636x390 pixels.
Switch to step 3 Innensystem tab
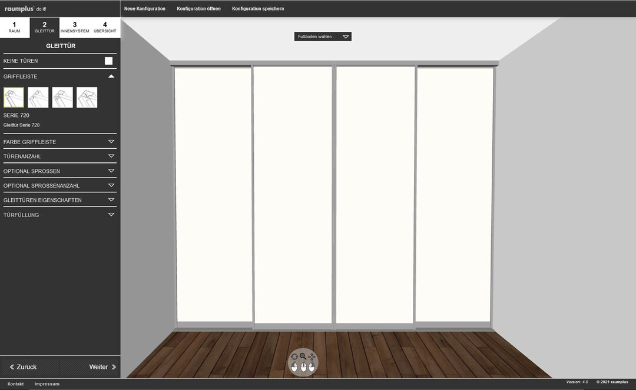[75, 28]
